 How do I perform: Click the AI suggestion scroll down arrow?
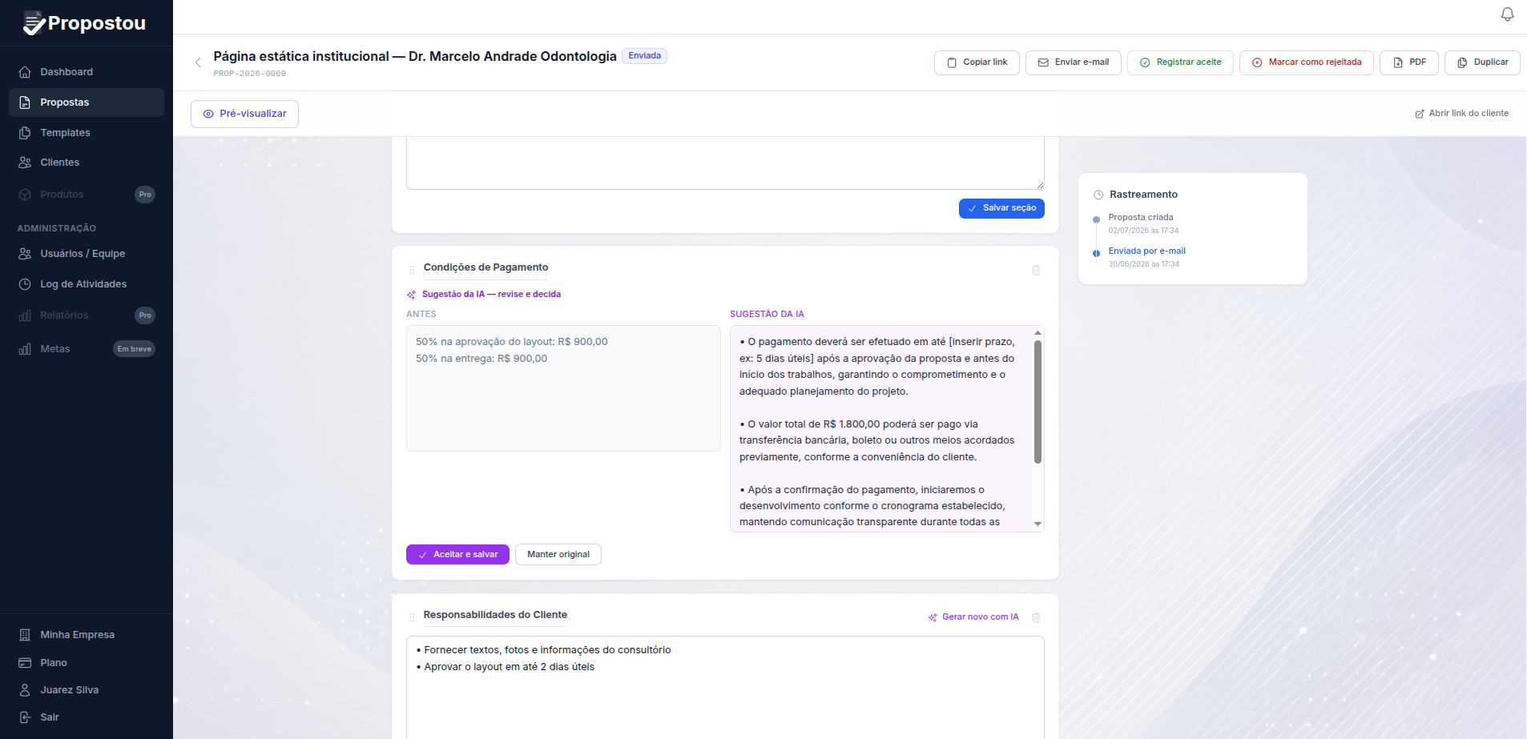1038,524
